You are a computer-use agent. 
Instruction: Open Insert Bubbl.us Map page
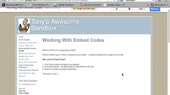27,73
